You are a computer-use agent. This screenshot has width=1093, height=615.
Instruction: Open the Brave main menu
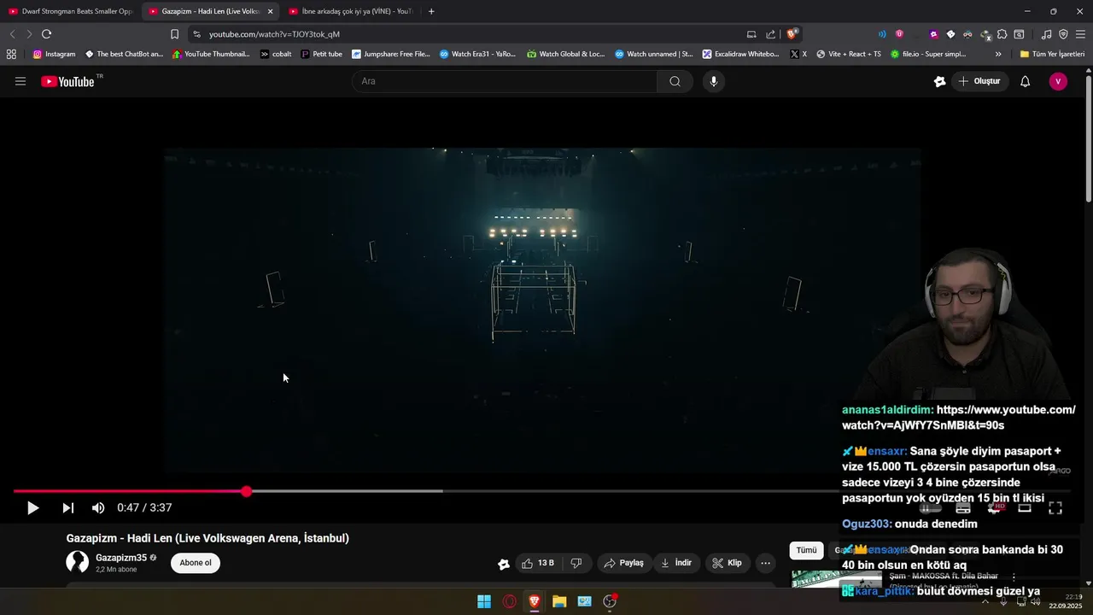[x=1080, y=34]
